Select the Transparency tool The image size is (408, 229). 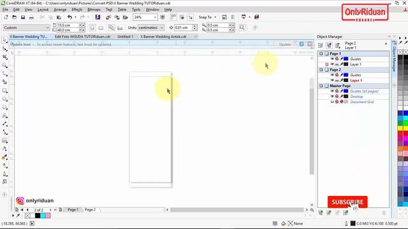(4, 149)
